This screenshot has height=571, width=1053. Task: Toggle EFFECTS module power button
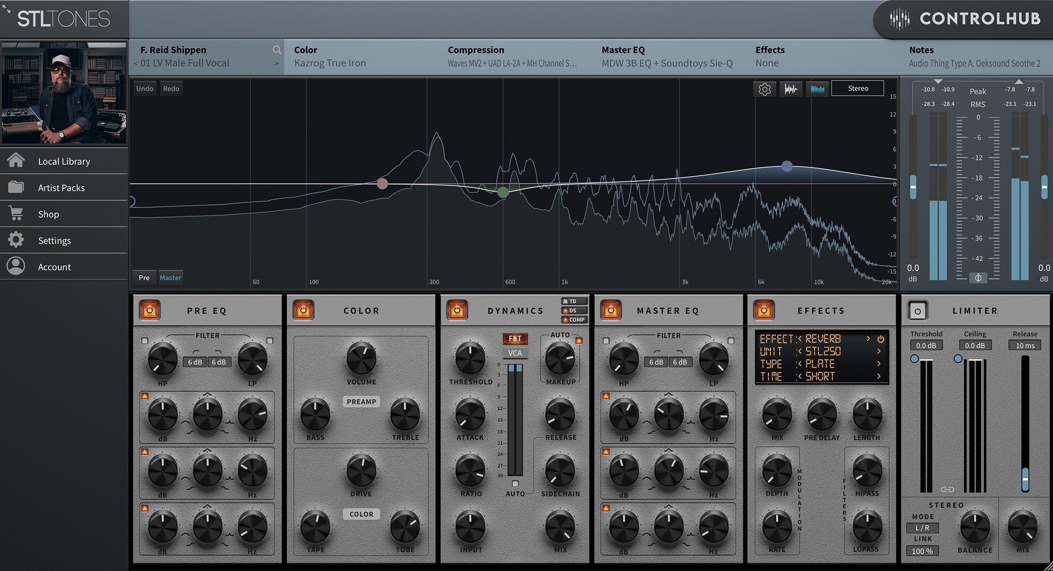764,310
